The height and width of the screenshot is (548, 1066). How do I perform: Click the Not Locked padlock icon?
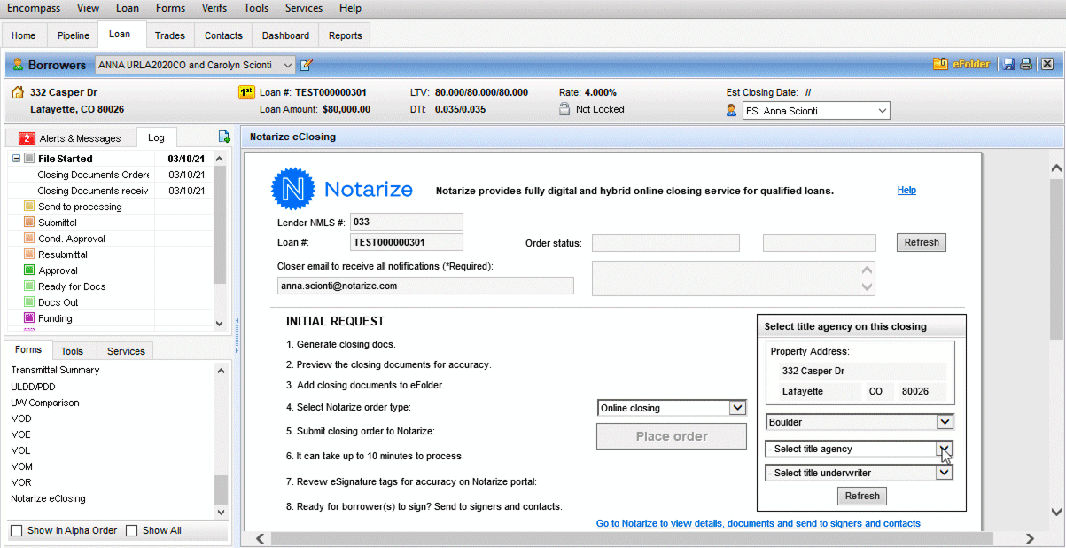564,109
